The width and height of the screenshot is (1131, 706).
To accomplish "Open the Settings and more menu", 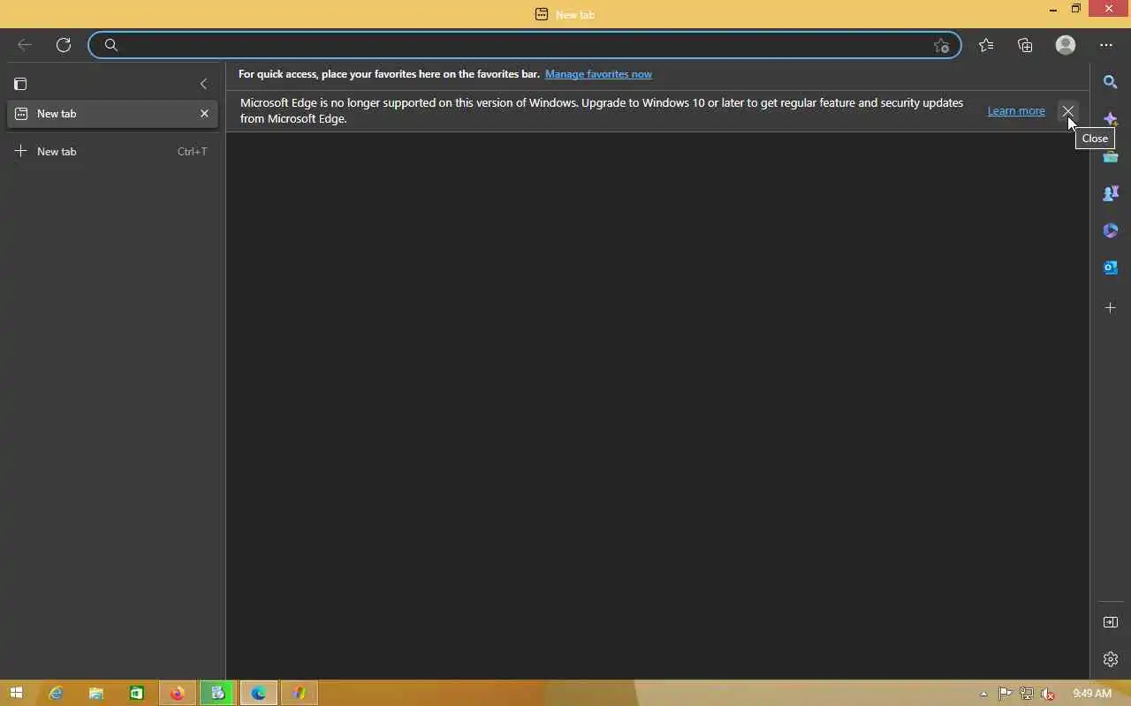I will click(x=1106, y=45).
